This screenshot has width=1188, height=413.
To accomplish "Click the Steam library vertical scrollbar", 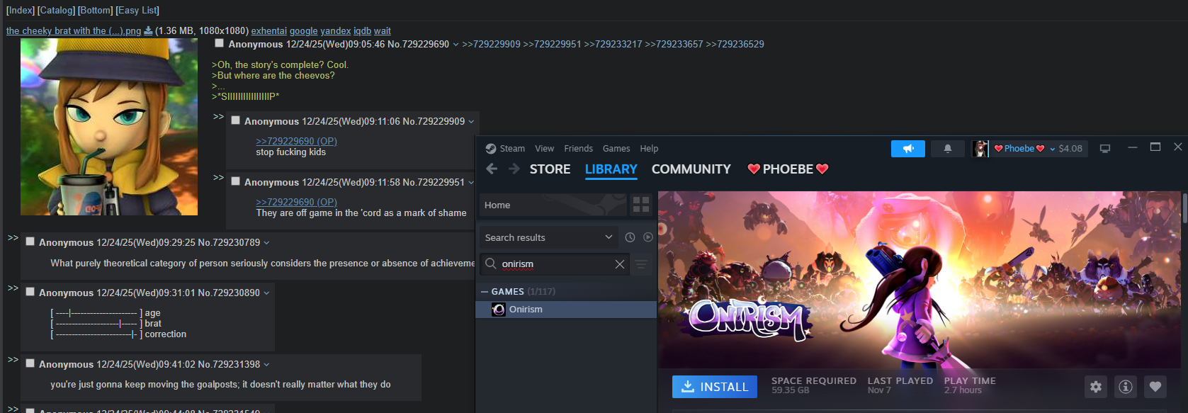I will click(x=1184, y=208).
